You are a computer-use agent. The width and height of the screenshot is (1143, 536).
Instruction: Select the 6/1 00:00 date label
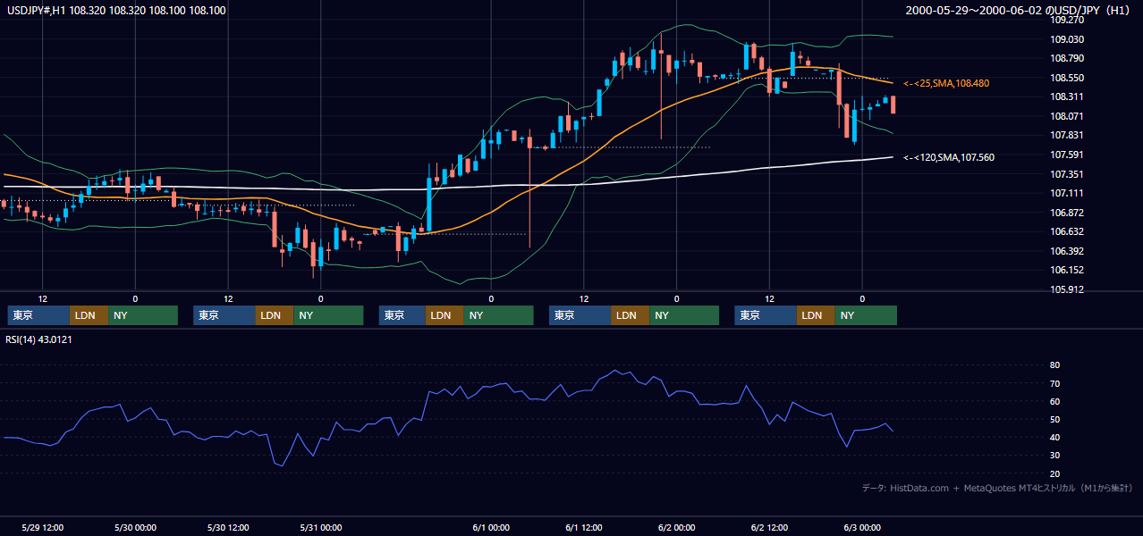[x=491, y=527]
